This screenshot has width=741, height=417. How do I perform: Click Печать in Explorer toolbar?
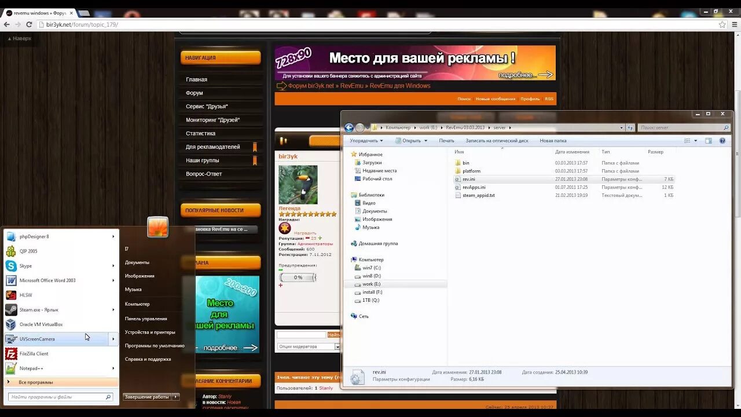tap(446, 141)
